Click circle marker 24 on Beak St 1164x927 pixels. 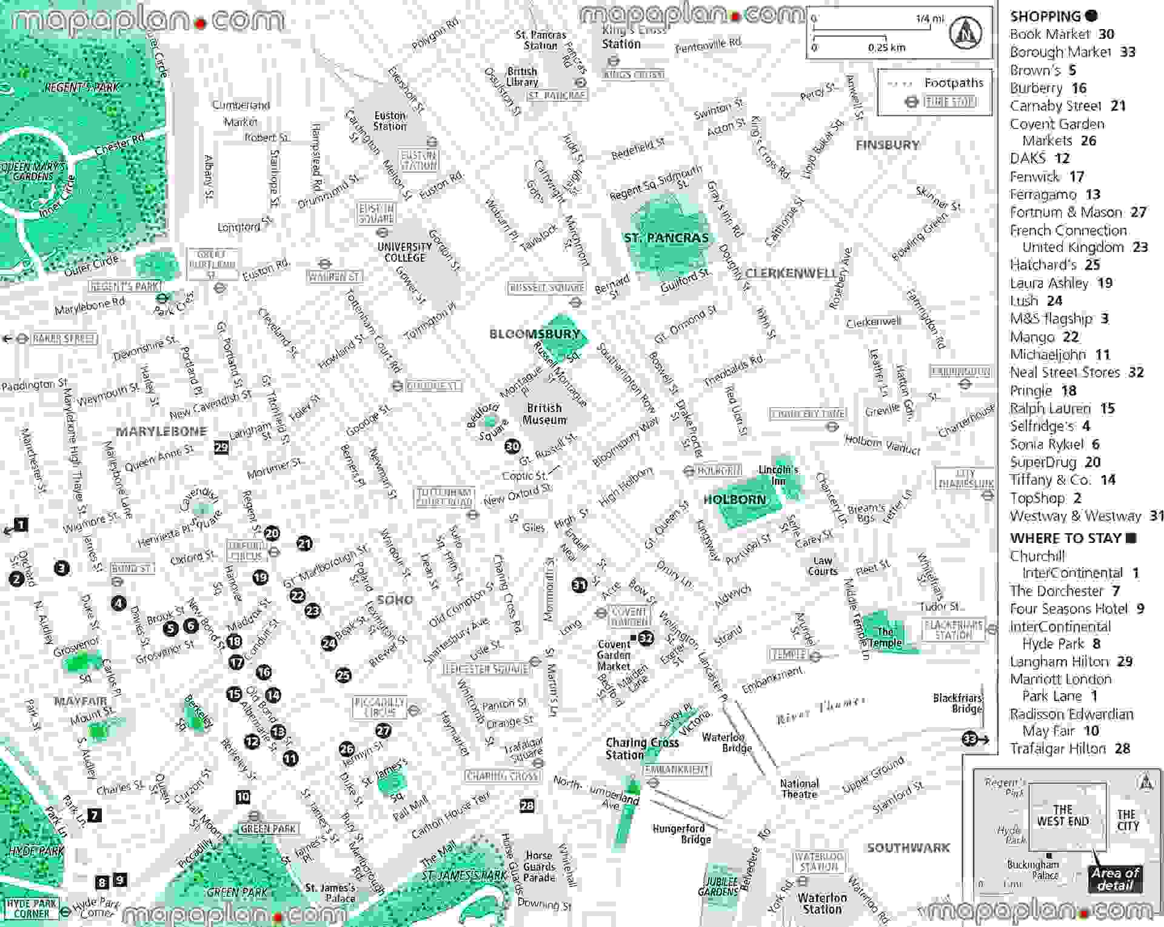pos(329,643)
